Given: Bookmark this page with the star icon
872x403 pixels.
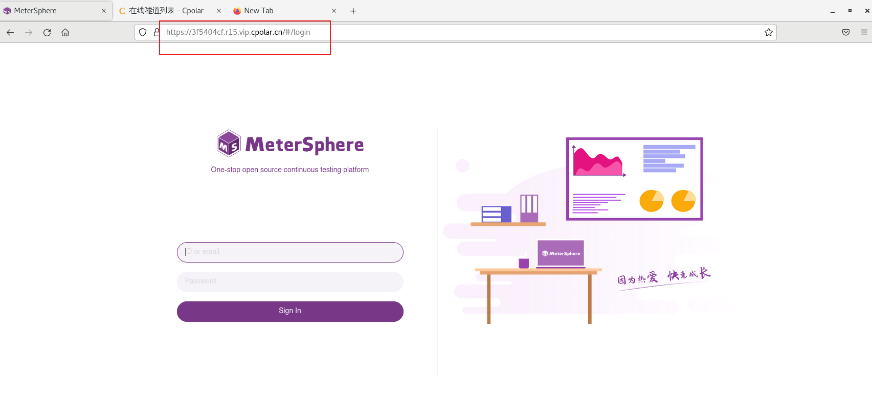Looking at the screenshot, I should pos(768,32).
